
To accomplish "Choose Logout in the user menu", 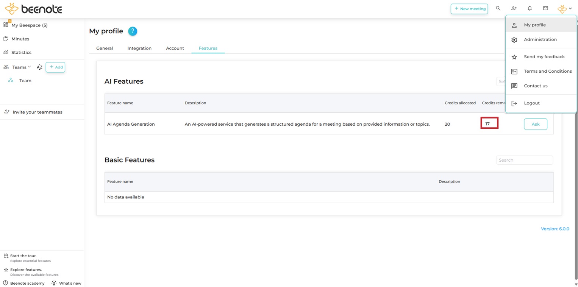I will (x=531, y=103).
